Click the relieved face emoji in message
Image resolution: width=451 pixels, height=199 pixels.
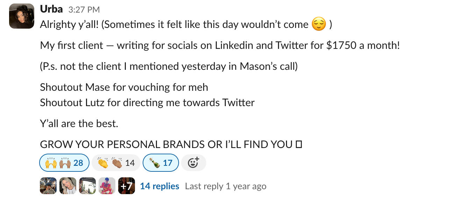coord(318,24)
